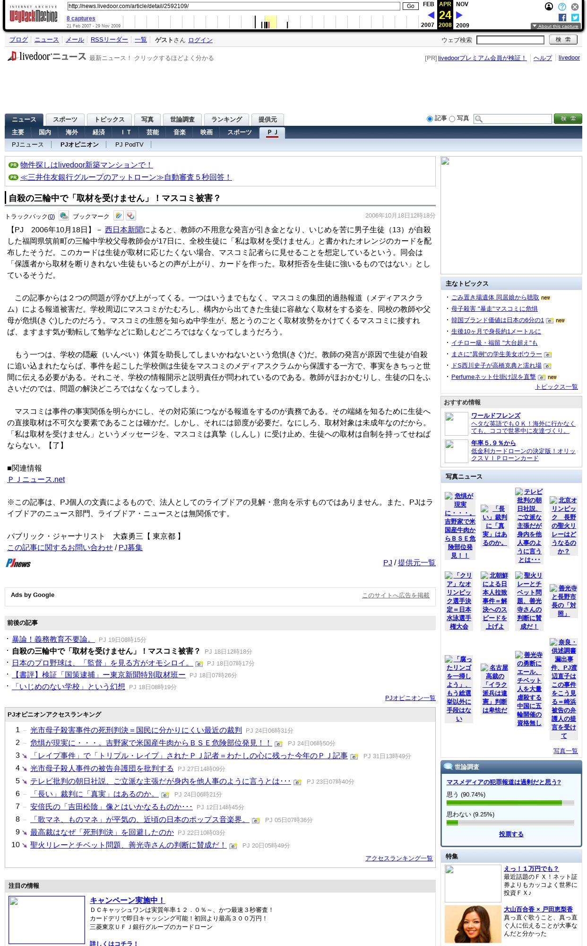
Task: Click the livedoor clip bookmark icon
Action: click(119, 216)
